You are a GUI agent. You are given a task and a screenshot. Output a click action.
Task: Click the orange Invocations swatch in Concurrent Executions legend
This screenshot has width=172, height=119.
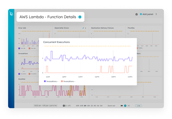click(x=62, y=81)
